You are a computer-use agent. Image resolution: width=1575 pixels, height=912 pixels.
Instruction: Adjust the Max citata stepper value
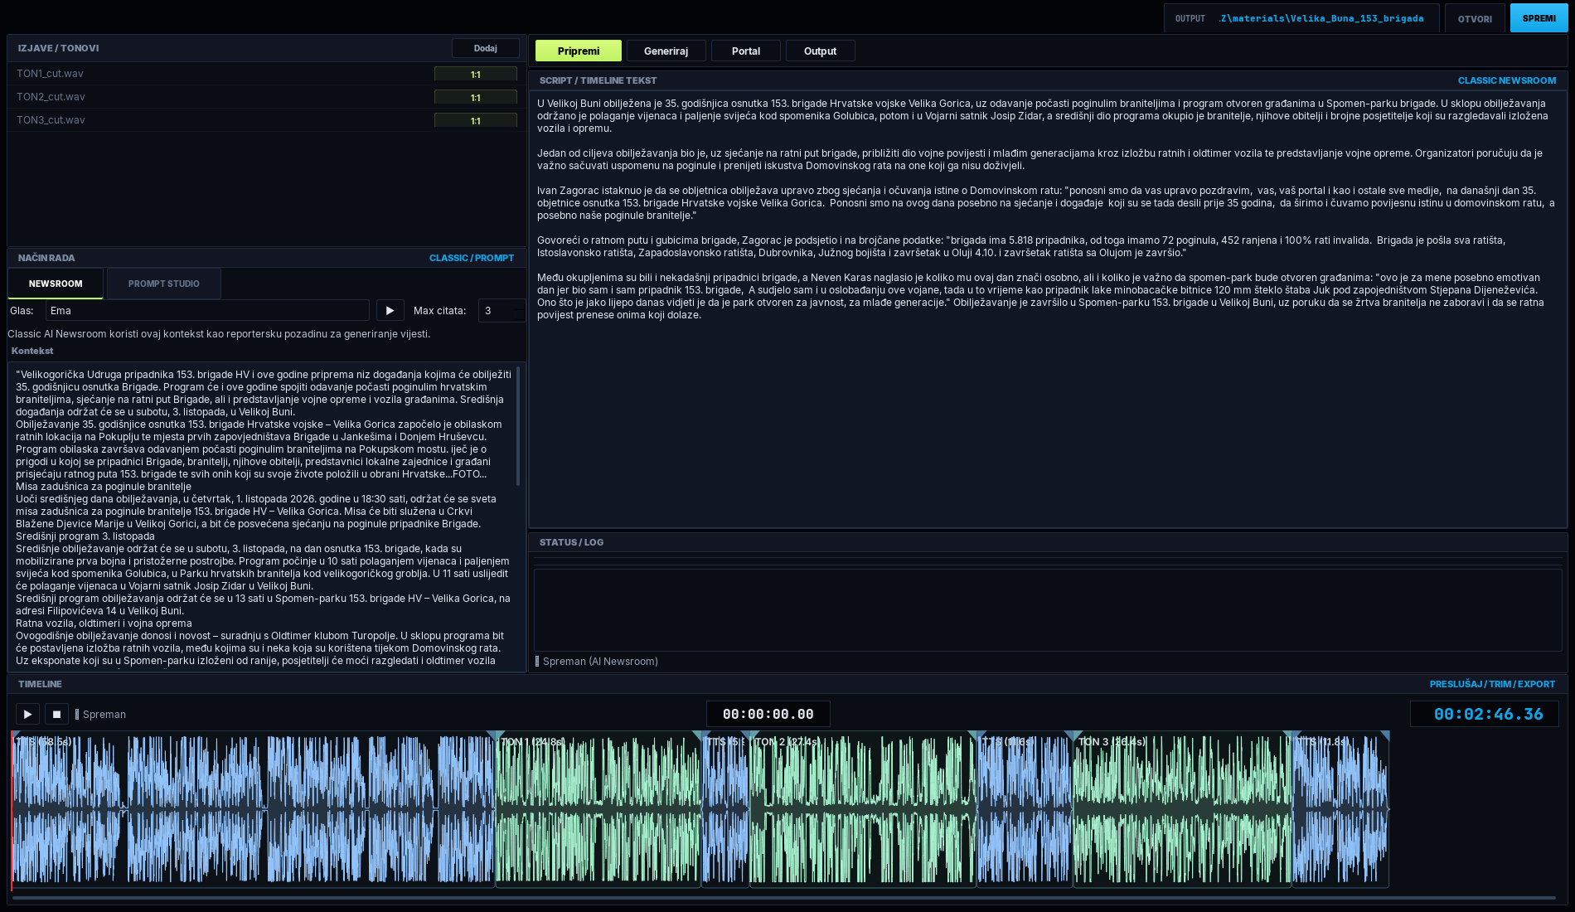pos(502,311)
